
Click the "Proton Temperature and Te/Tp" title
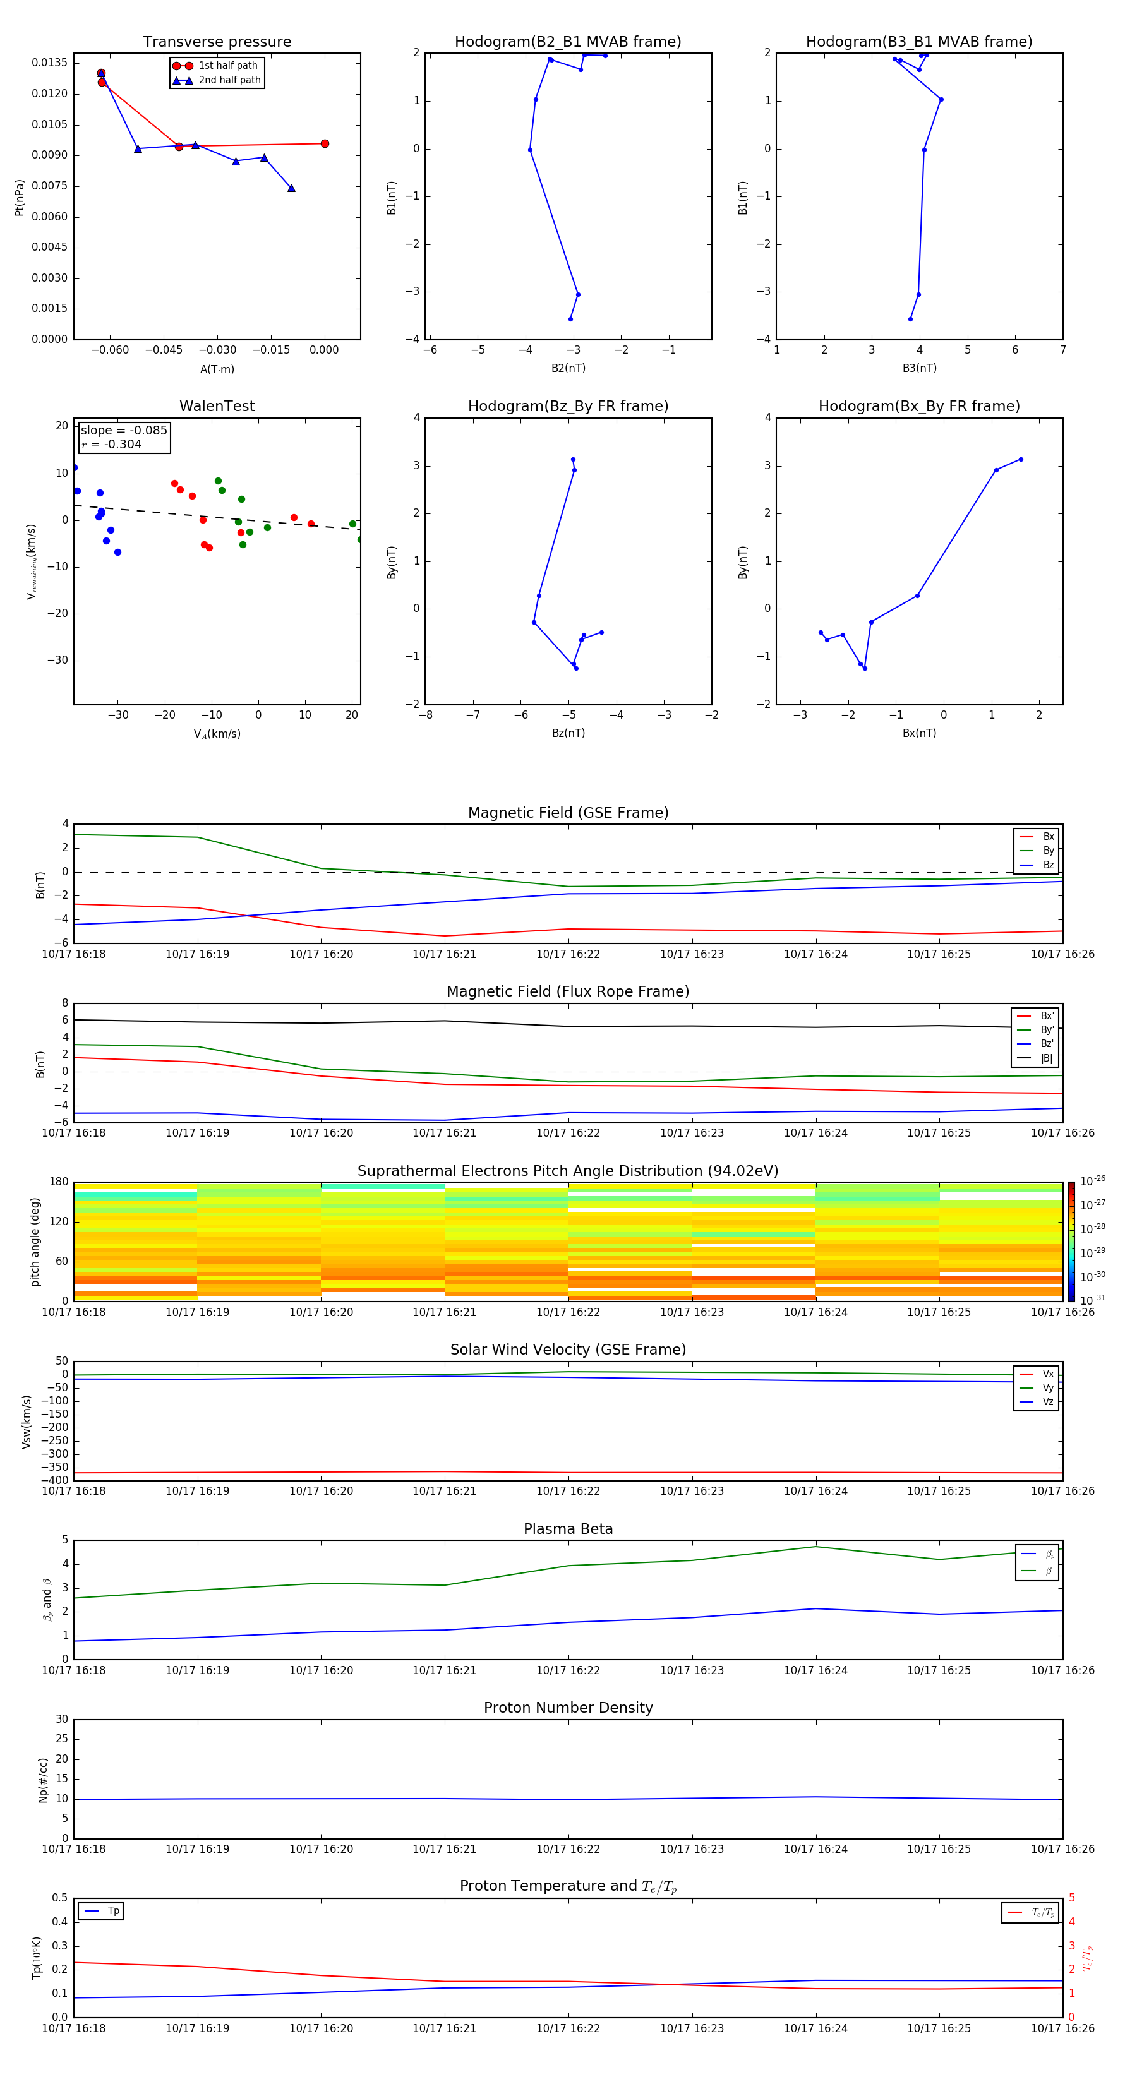[568, 1886]
